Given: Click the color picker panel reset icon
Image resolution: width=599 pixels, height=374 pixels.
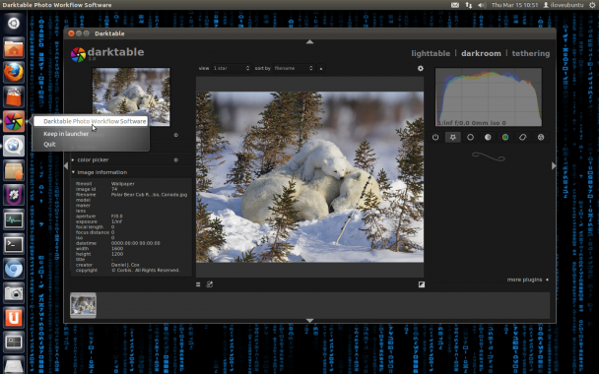Looking at the screenshot, I should click(x=176, y=159).
